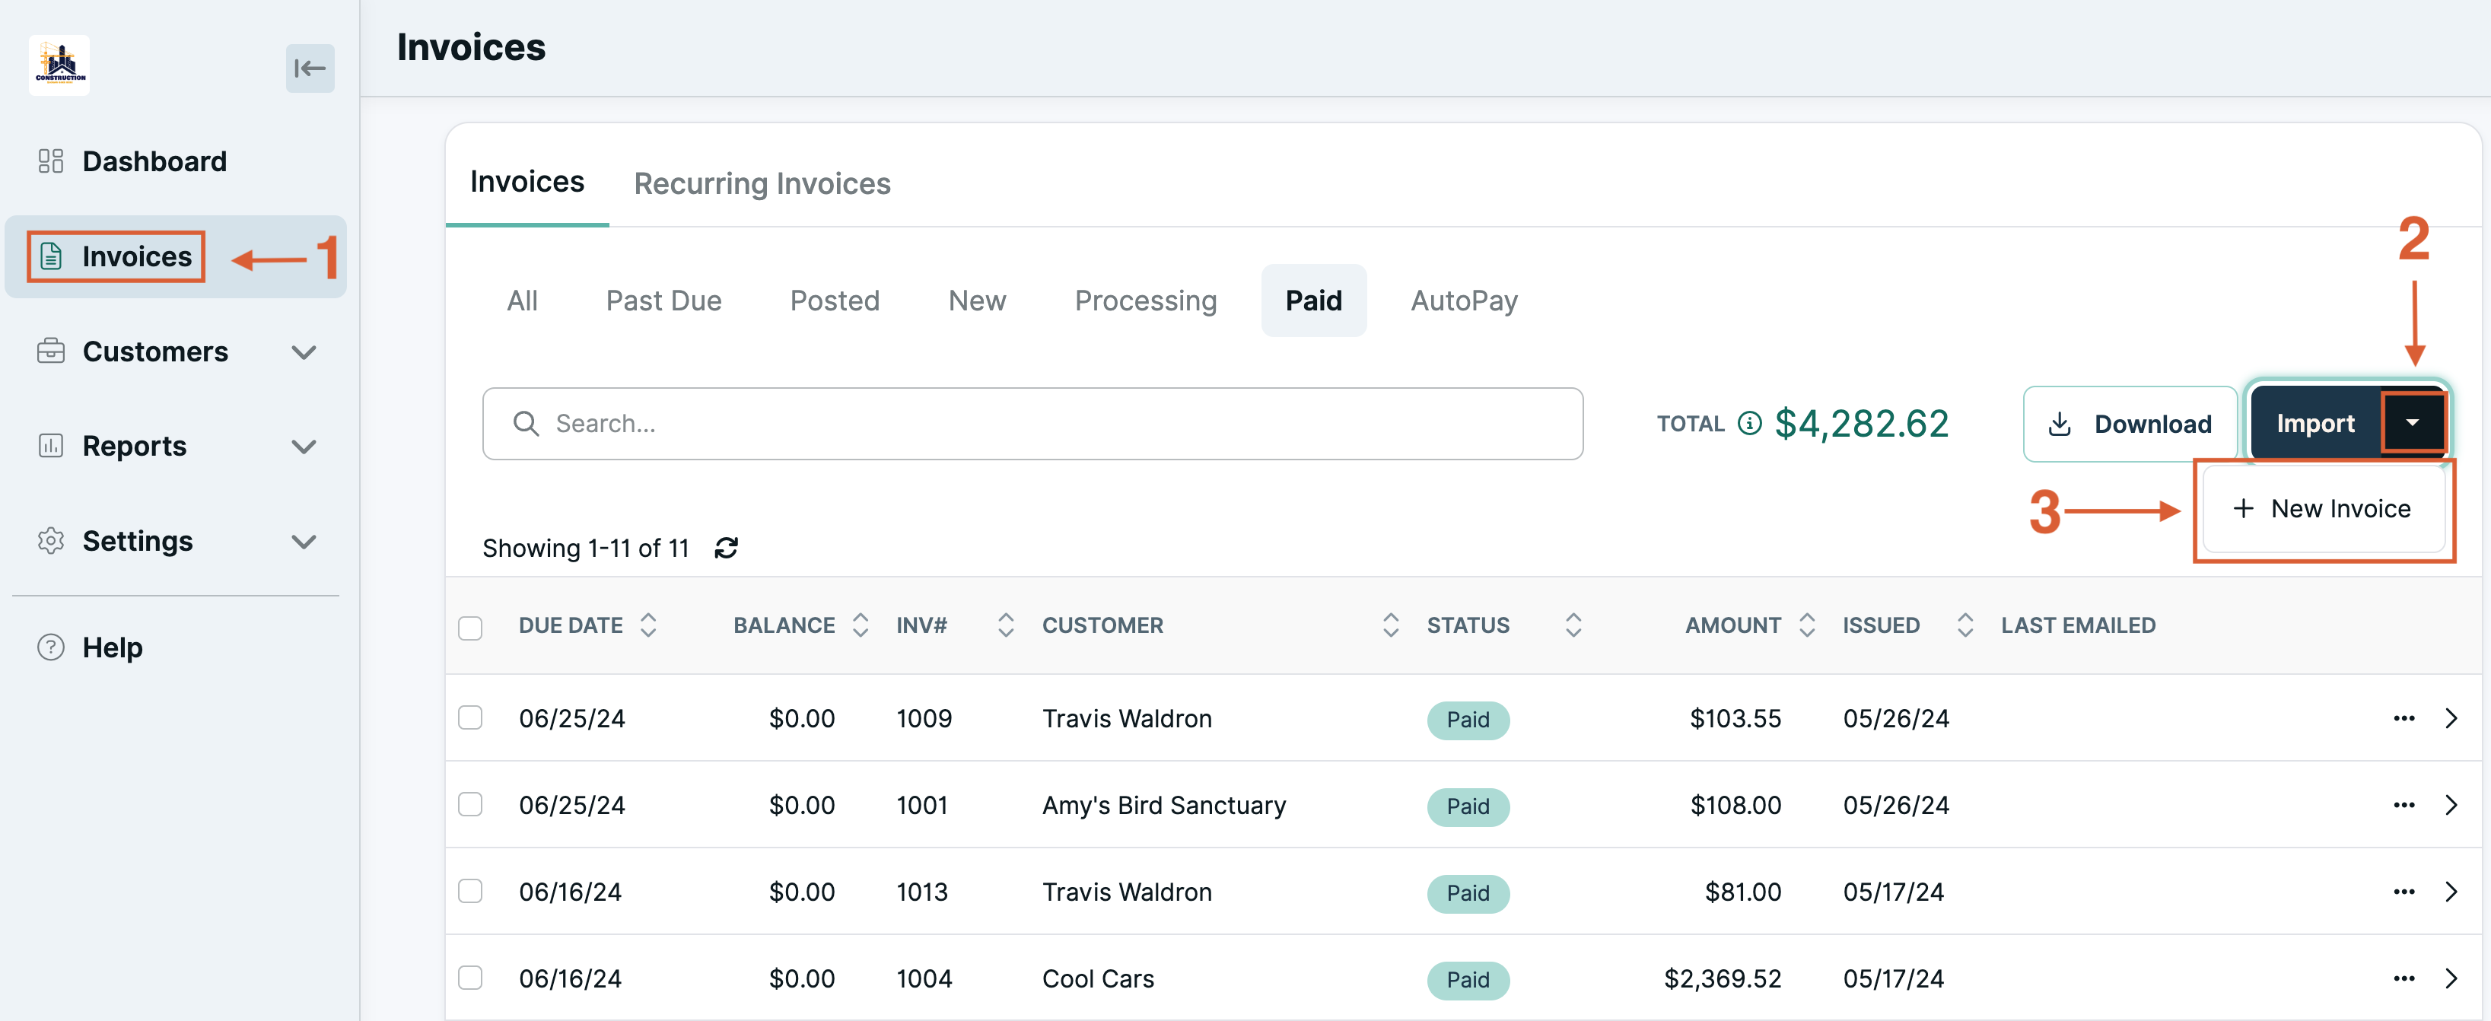Sort by Amount column arrows
The height and width of the screenshot is (1021, 2491).
(1806, 625)
